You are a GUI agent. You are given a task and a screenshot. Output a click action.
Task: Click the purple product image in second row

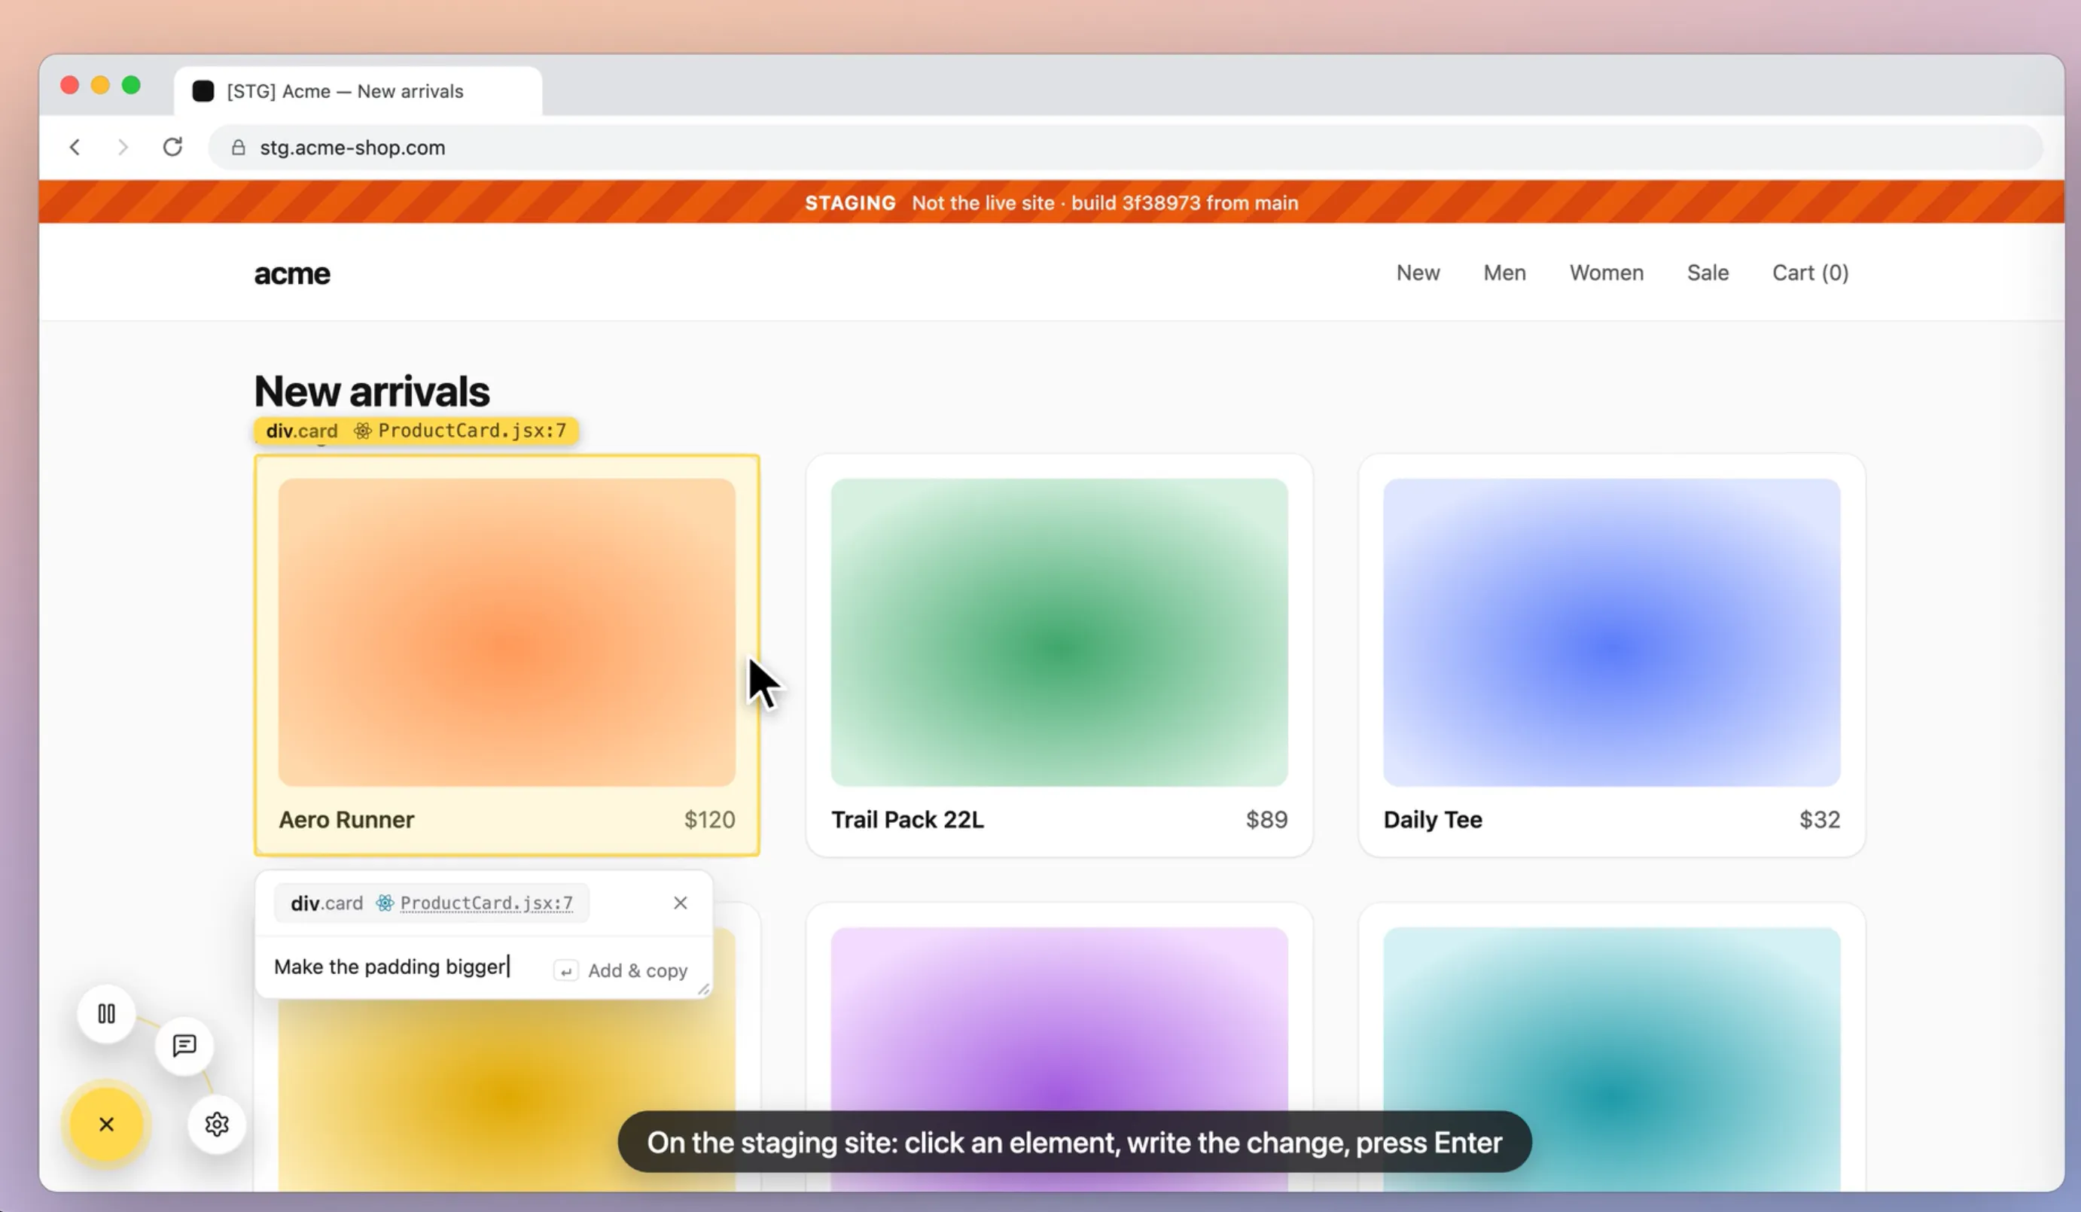[1059, 1058]
